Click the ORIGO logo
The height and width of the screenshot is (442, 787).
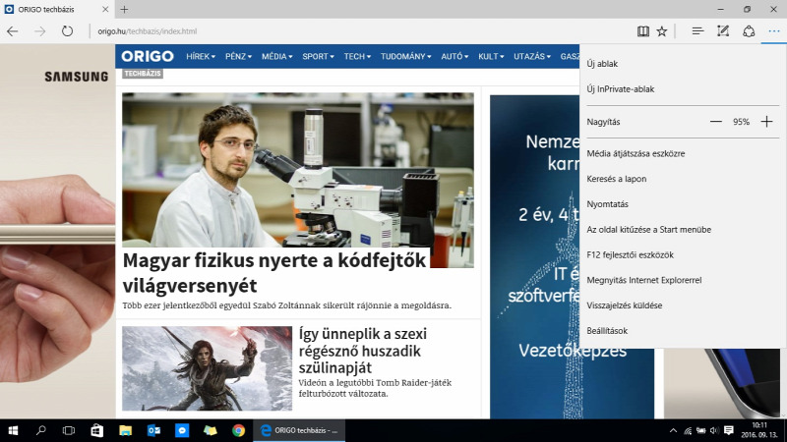click(148, 56)
